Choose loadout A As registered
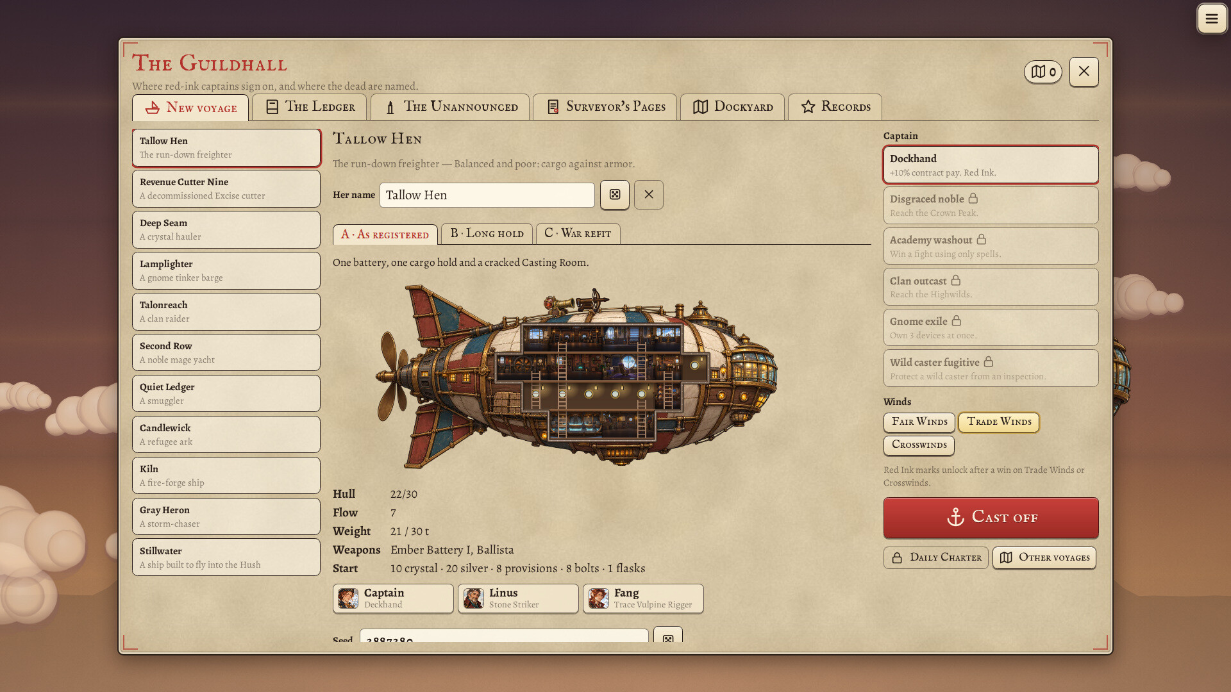Screen dimensions: 1231x692 coord(385,234)
